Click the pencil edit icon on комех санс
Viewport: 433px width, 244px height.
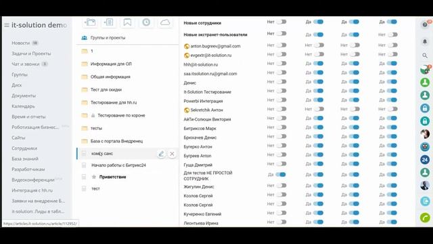click(161, 154)
